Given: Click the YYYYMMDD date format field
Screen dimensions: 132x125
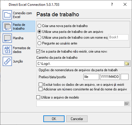Looking at the screenshot, I should point(110,77).
